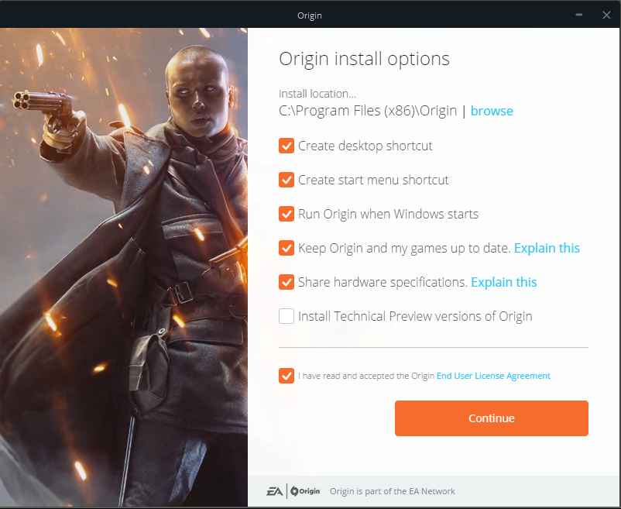Click the Origin title in the title bar
The width and height of the screenshot is (621, 509).
tap(310, 15)
